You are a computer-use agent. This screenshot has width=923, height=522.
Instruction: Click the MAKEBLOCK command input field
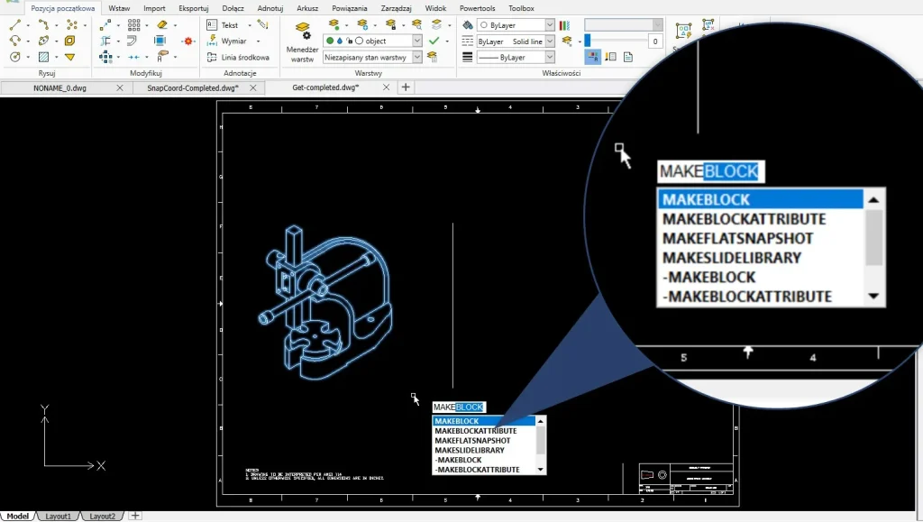(459, 407)
